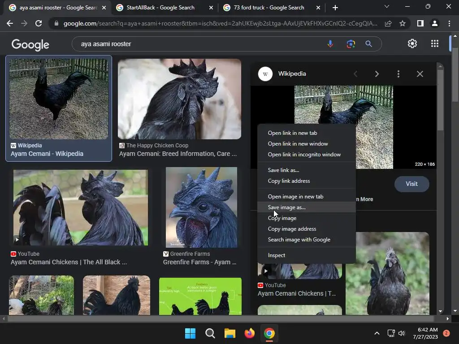
Task: Open the YouTube Ayam Cemani Chickens thumbnail
Action: (81, 208)
